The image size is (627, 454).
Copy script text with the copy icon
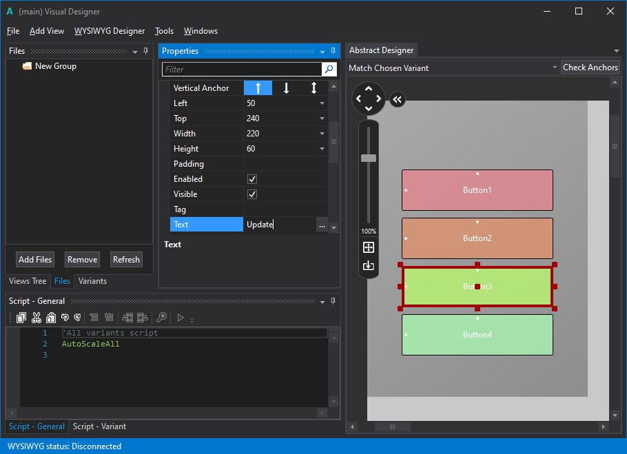point(21,317)
